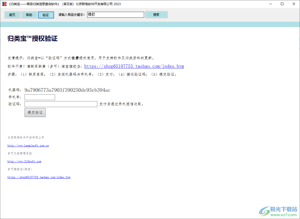Click the 友情提示 notice text
The image size is (300, 219).
pos(77,57)
